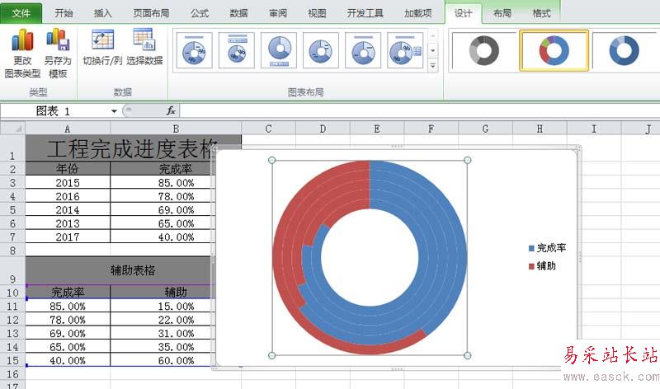Click the select-all corner of the sheet
The width and height of the screenshot is (660, 389).
pyautogui.click(x=12, y=129)
